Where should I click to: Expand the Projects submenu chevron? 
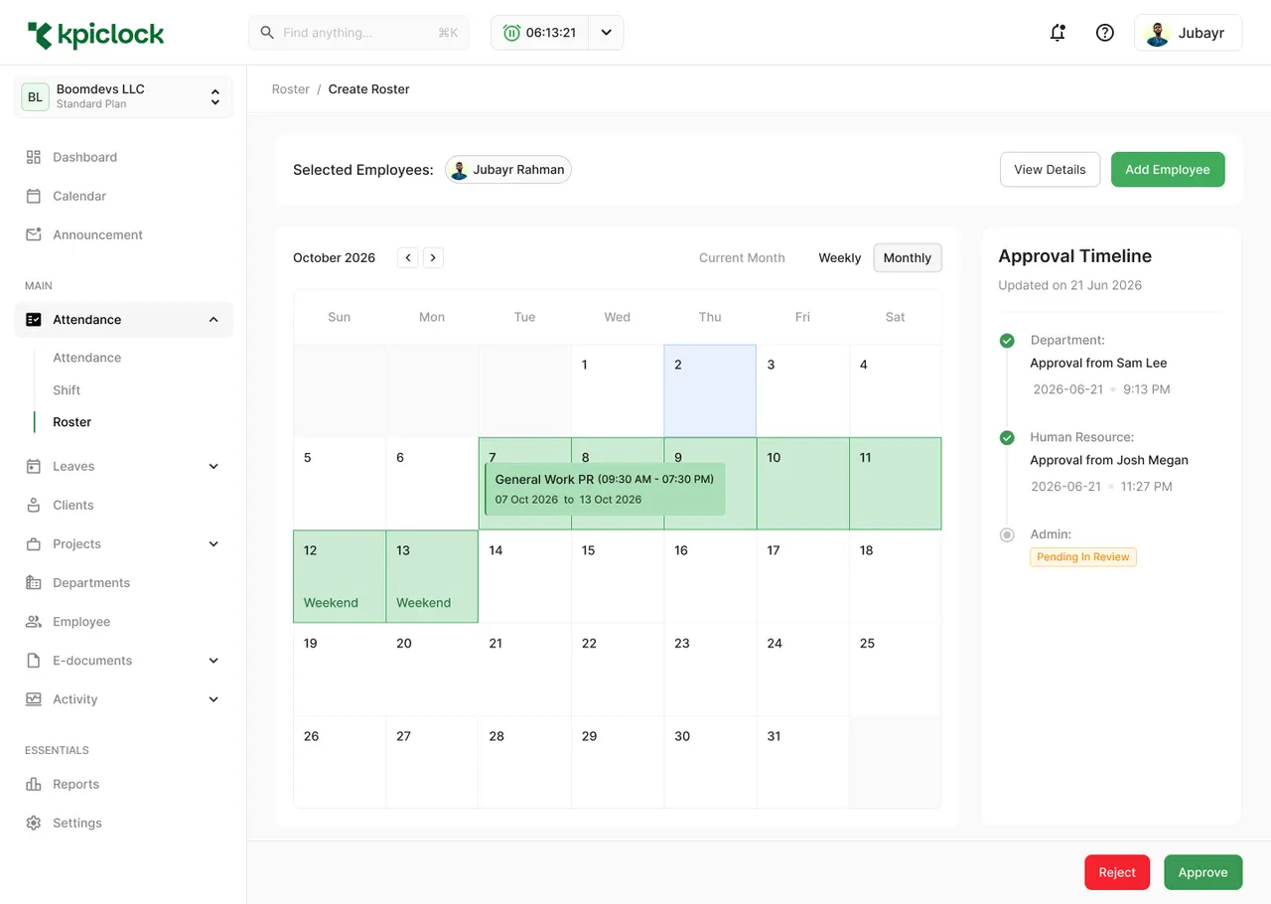[x=213, y=543]
